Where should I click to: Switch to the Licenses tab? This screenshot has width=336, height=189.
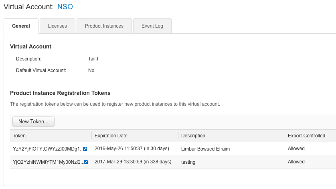(57, 26)
